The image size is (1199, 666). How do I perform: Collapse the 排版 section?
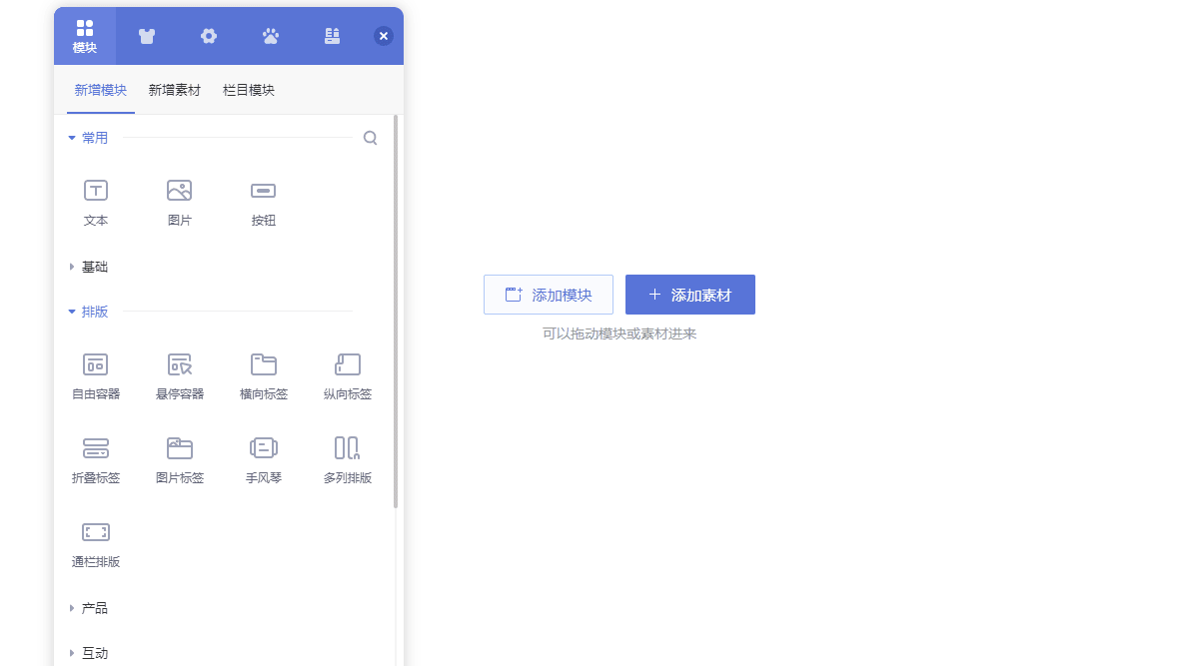pyautogui.click(x=88, y=312)
